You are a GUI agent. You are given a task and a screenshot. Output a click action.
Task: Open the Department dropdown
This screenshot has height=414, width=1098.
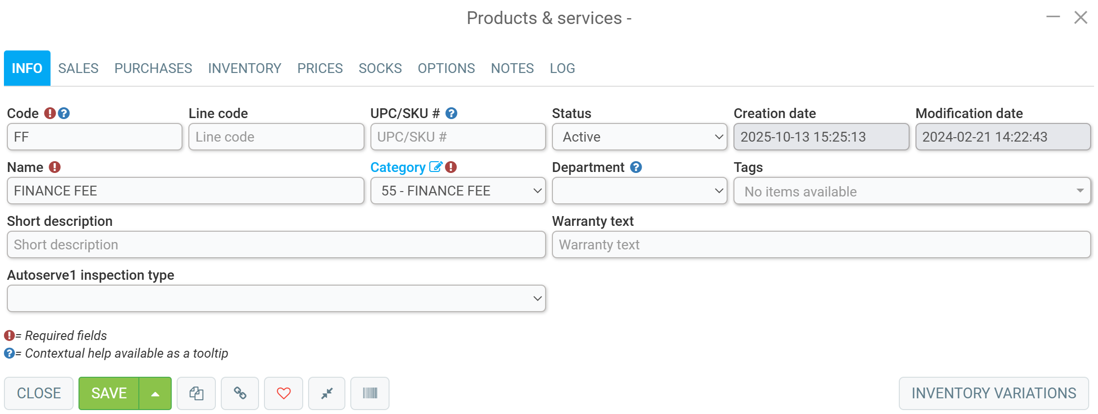[639, 191]
